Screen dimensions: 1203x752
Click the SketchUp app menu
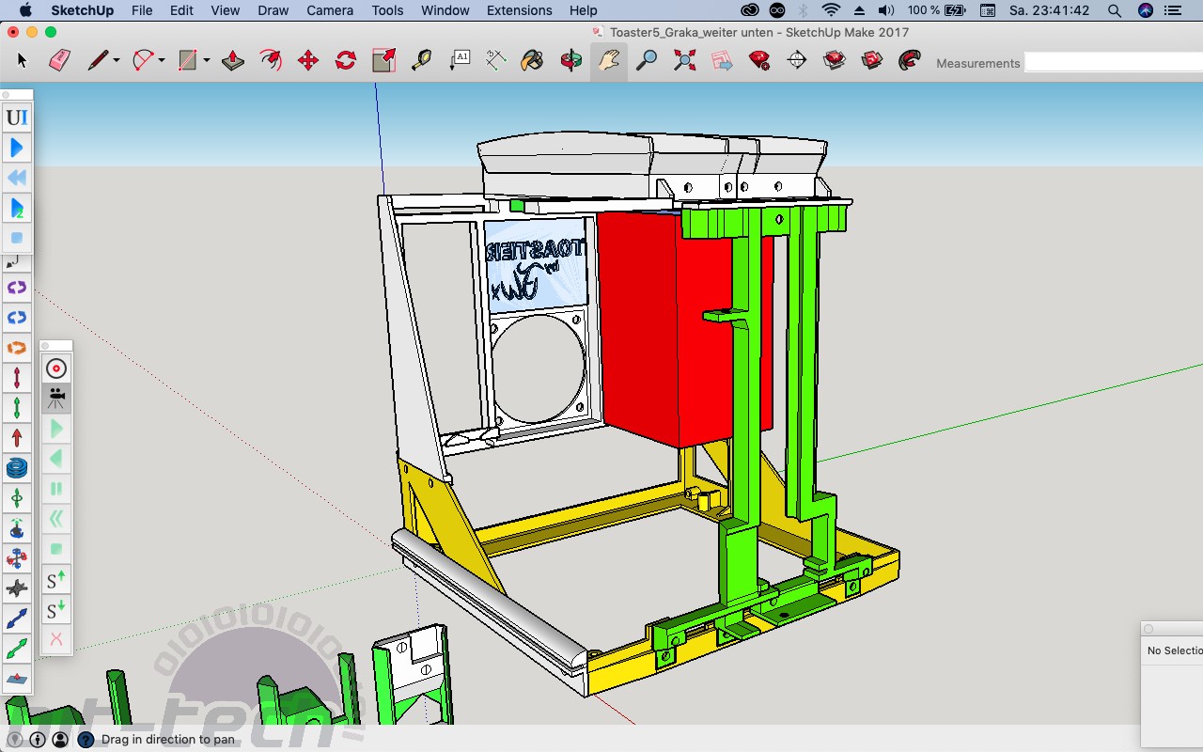[x=83, y=10]
